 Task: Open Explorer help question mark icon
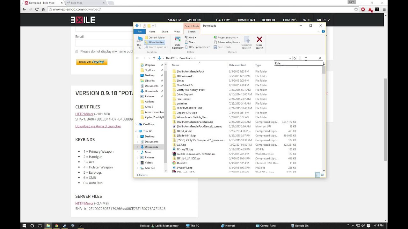point(323,31)
